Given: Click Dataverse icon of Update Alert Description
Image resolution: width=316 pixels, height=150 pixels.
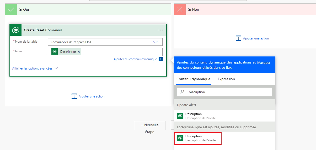Looking at the screenshot, I should click(180, 116).
